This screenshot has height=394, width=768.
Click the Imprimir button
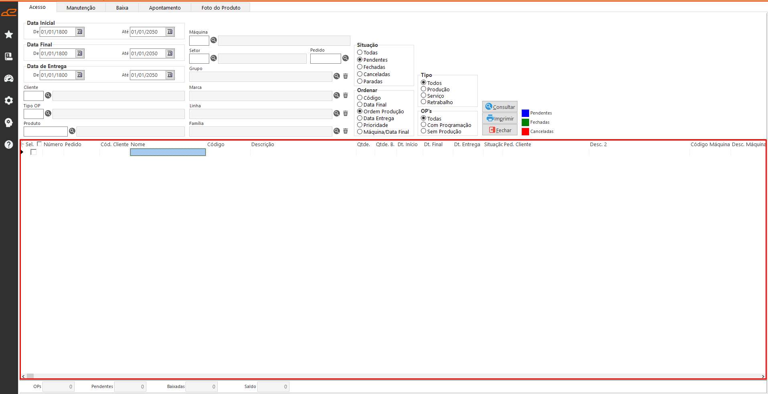(500, 119)
